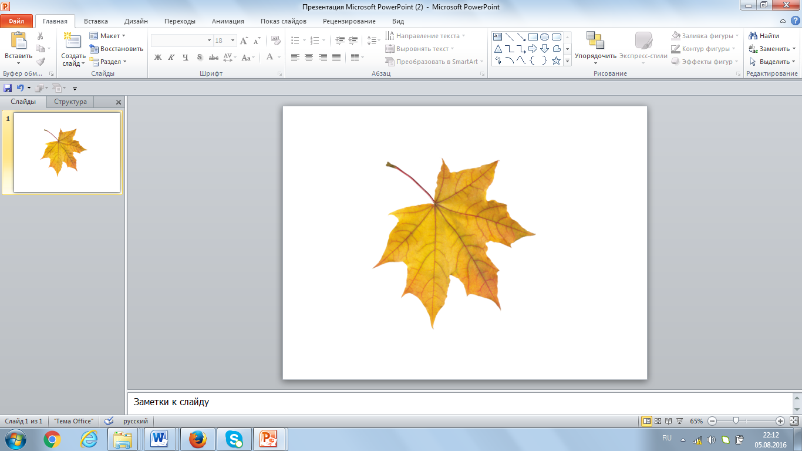802x451 pixels.
Task: Open the Раздел section dropdown
Action: tap(108, 62)
